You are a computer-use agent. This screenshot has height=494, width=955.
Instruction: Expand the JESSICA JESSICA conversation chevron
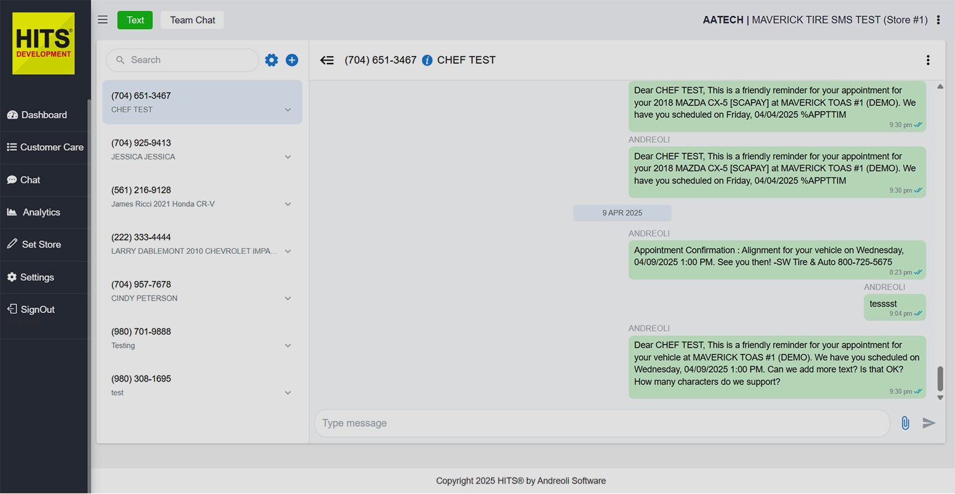point(288,157)
